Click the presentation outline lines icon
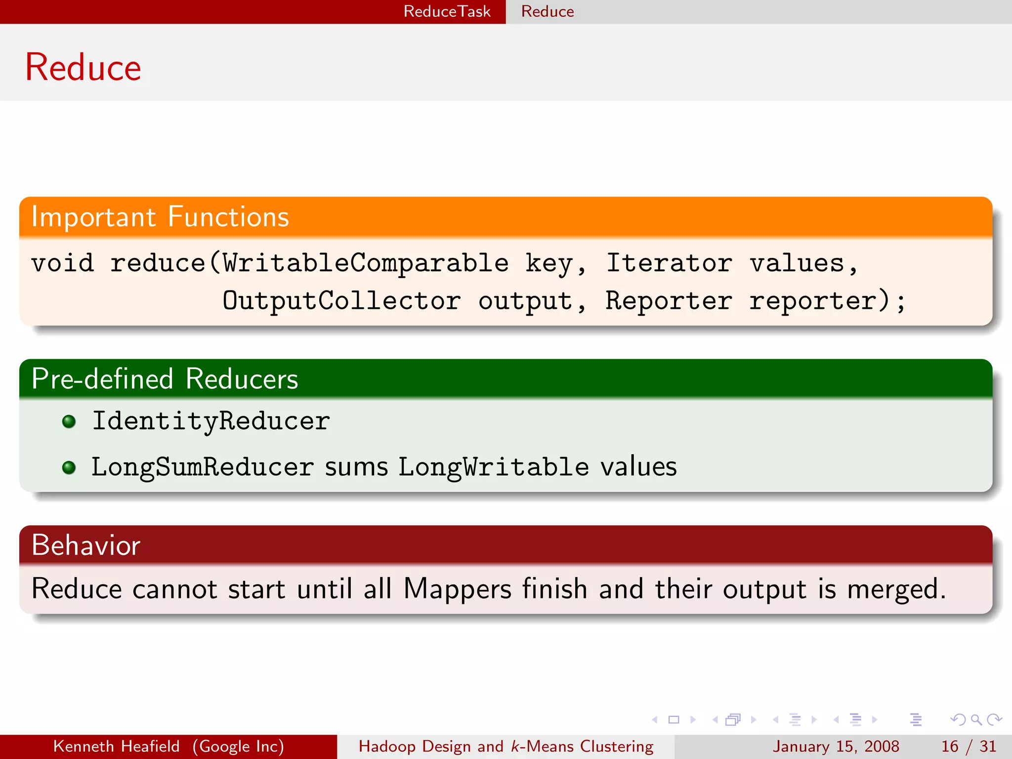The height and width of the screenshot is (759, 1012). [916, 720]
